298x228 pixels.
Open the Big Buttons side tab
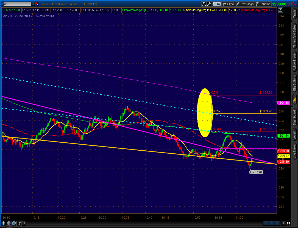(294, 83)
